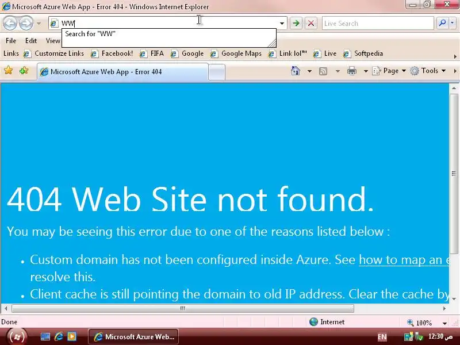Click the vertical scrollbar thumb
The width and height of the screenshot is (460, 345).
click(x=454, y=174)
